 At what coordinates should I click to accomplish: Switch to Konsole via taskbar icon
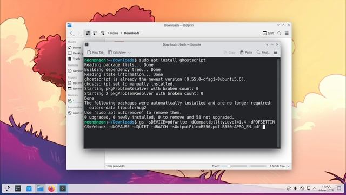tap(63, 188)
